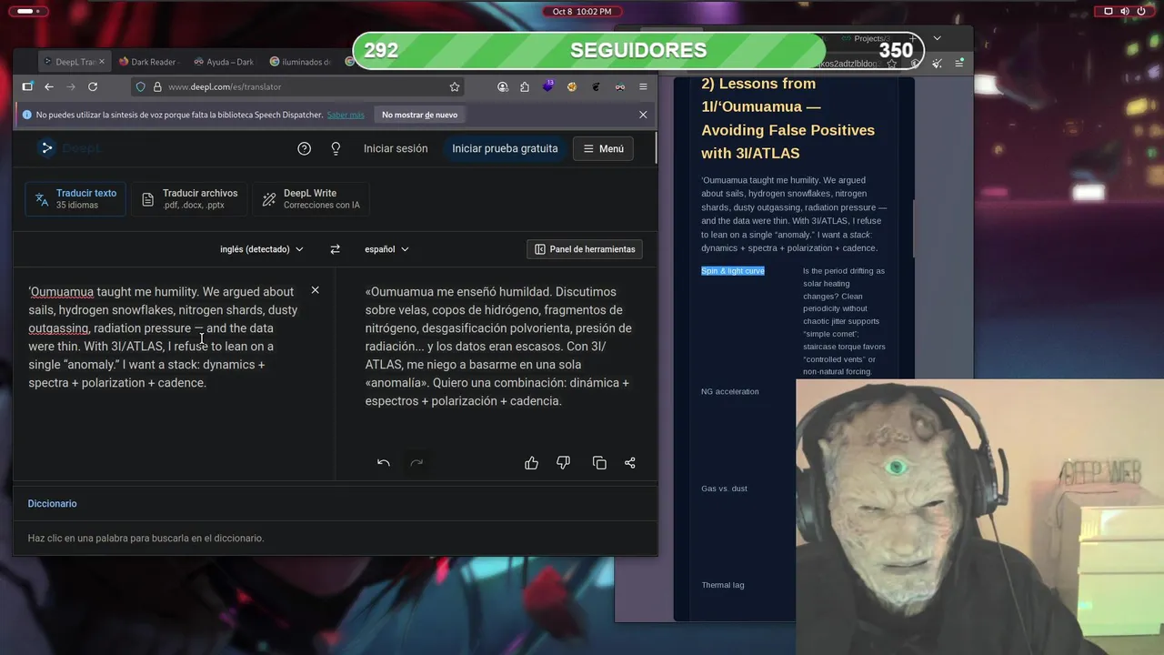Switch to the Dark Reader tab
1164x655 pixels.
click(x=150, y=62)
